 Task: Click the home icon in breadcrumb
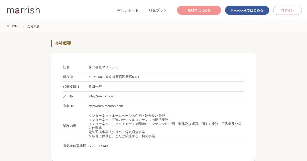point(8,26)
